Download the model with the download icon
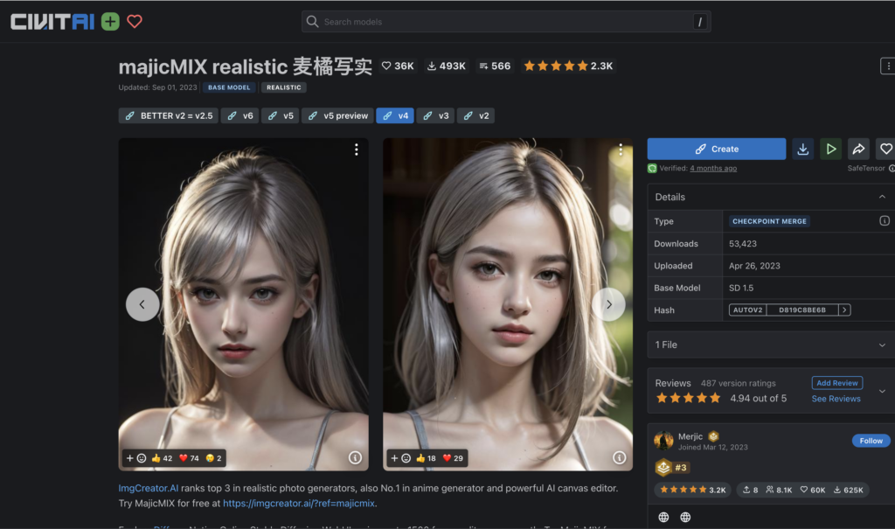The height and width of the screenshot is (529, 895). tap(802, 149)
